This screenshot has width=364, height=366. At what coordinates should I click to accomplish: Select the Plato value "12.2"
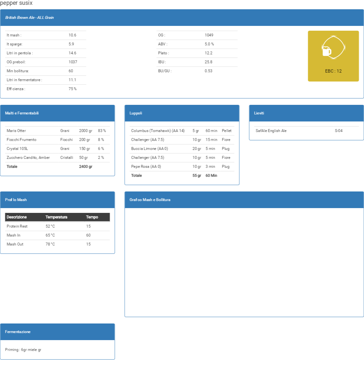[x=209, y=53]
